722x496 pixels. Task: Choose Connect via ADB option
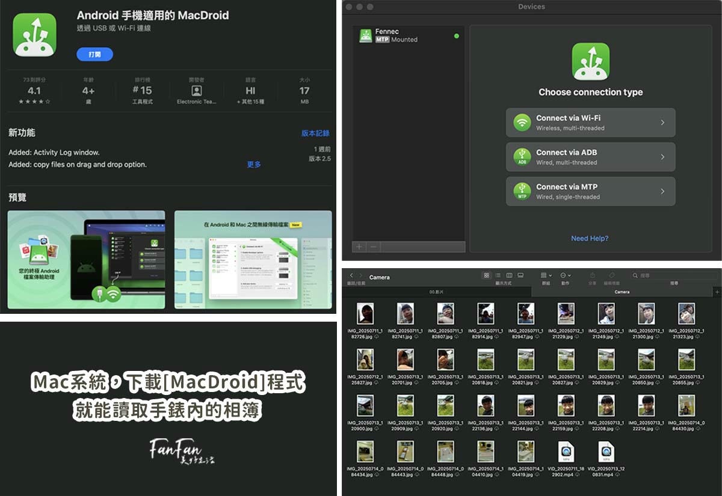[x=590, y=157]
